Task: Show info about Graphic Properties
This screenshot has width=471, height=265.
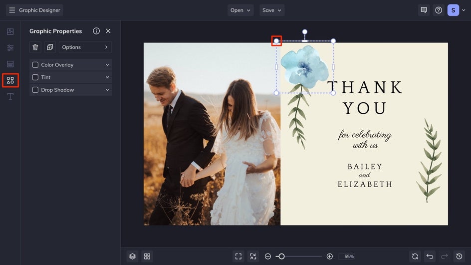Action: click(x=96, y=31)
